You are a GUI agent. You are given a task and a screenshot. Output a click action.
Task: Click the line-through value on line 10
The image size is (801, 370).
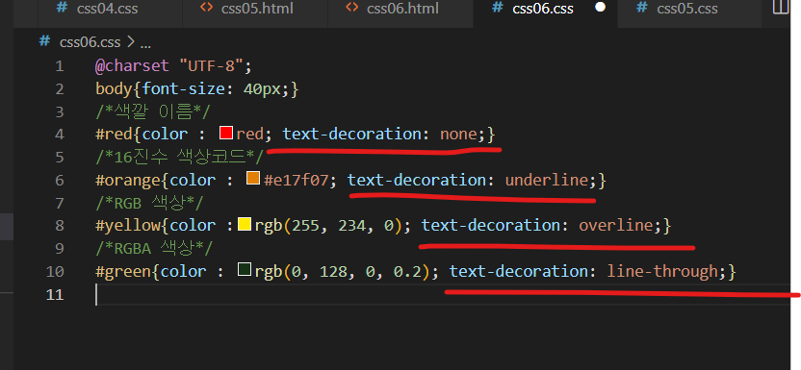pos(662,271)
